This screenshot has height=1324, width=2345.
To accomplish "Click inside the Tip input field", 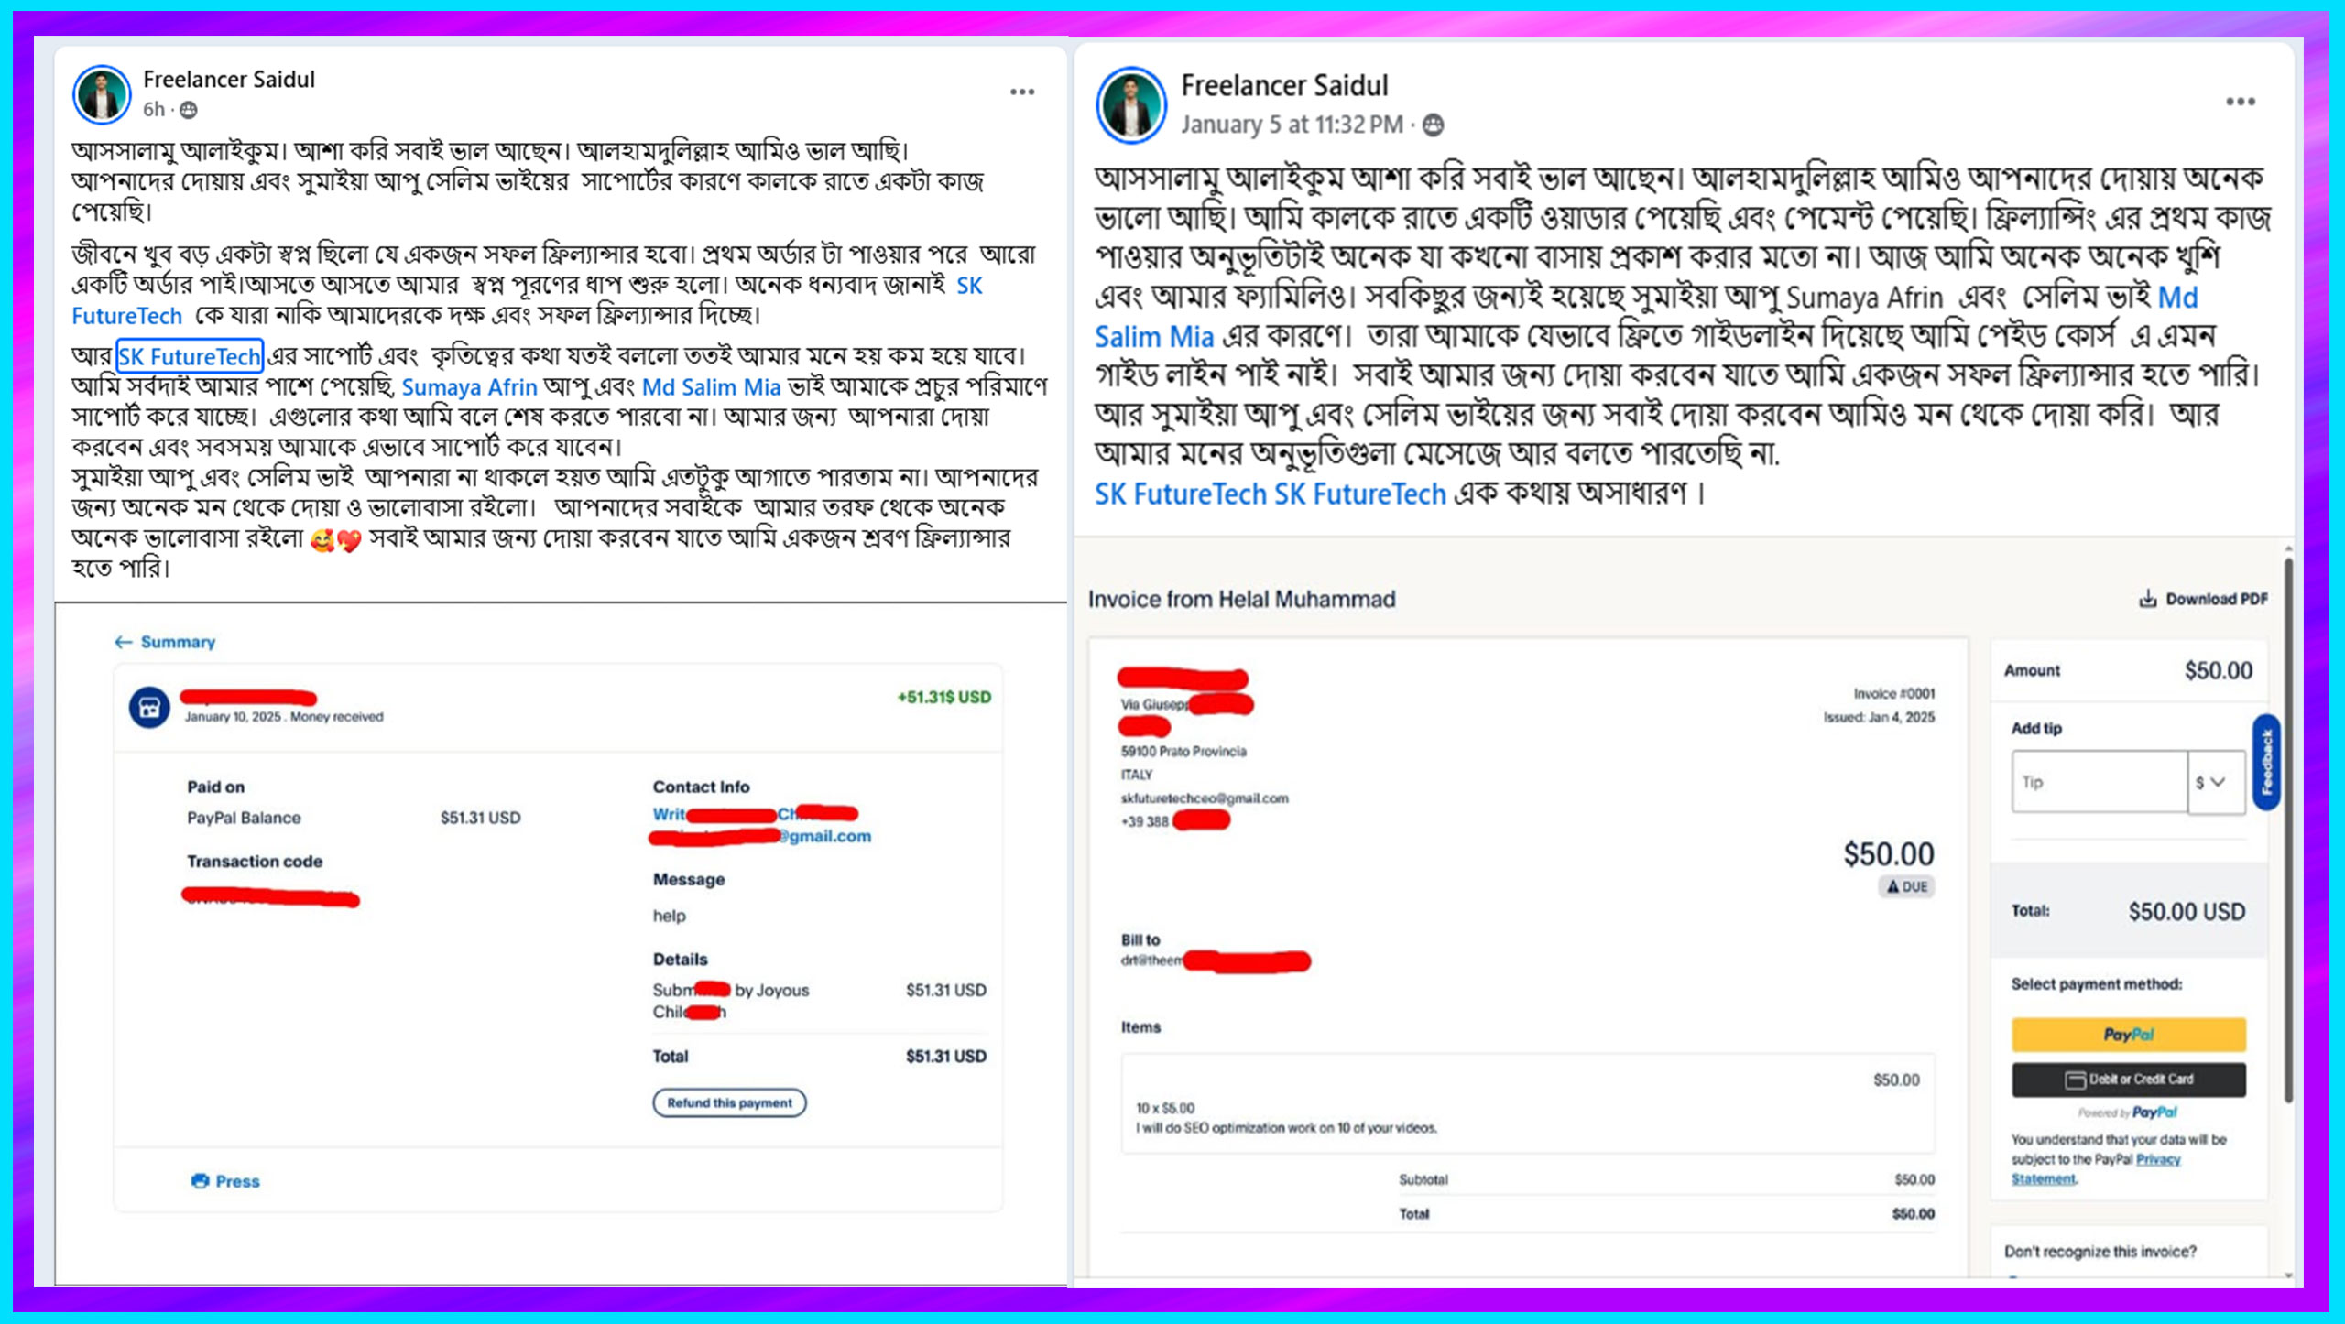I will coord(2100,781).
